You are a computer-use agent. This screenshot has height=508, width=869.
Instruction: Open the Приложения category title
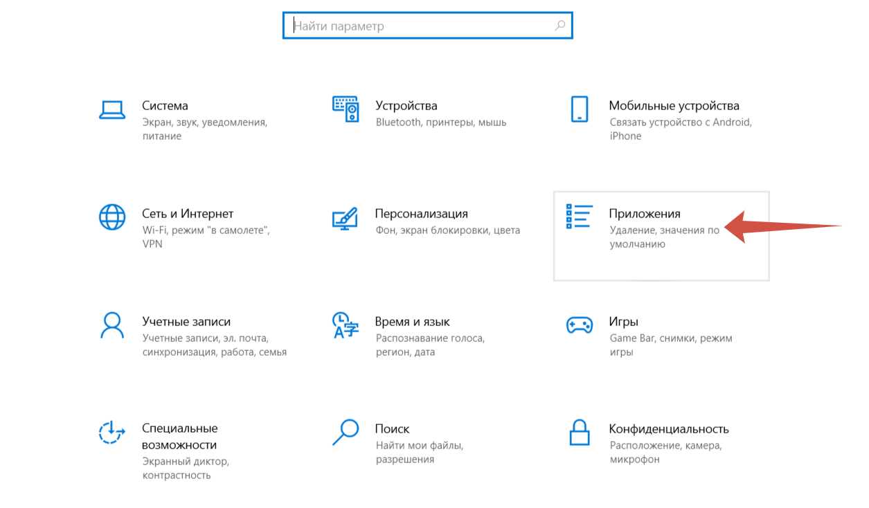click(x=644, y=214)
